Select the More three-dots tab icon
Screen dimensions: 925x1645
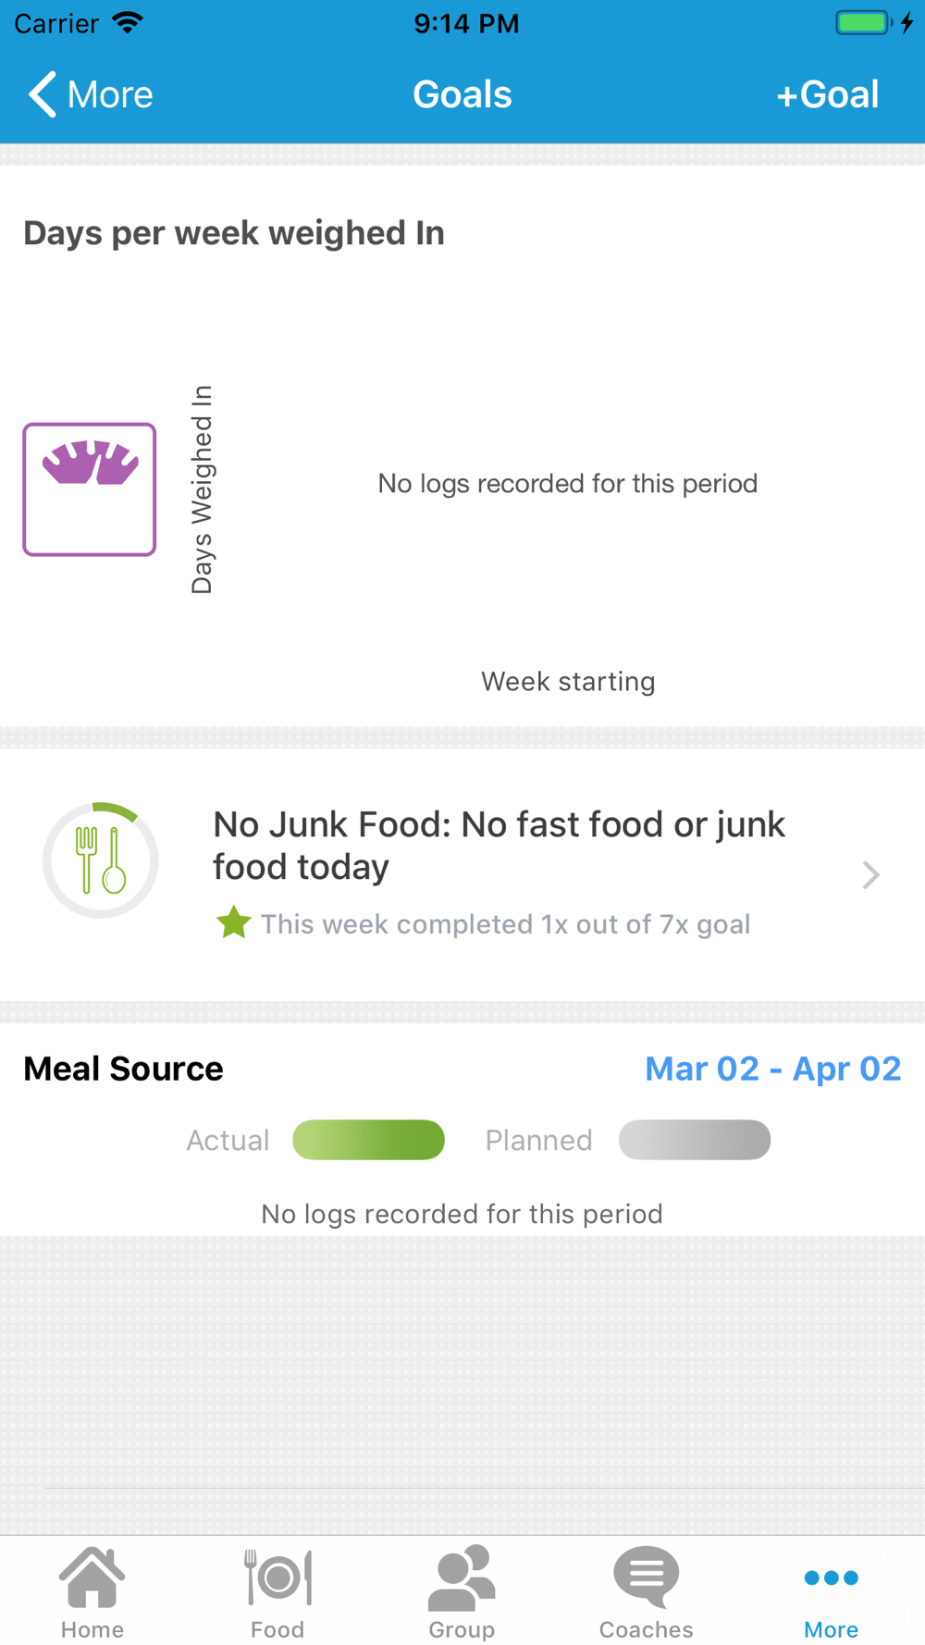pos(831,1577)
